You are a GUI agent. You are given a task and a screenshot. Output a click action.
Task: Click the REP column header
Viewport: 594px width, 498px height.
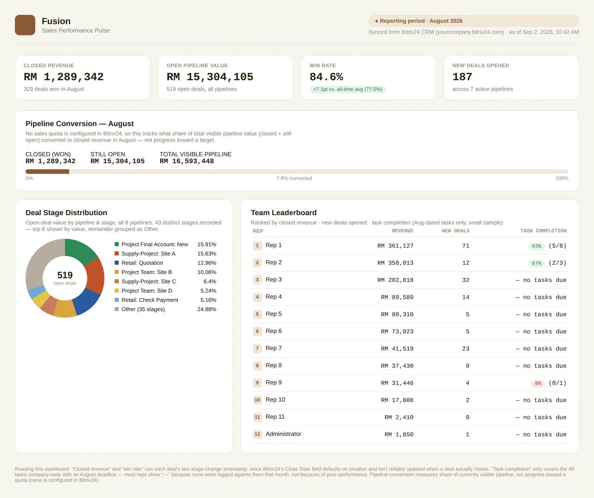pyautogui.click(x=258, y=231)
